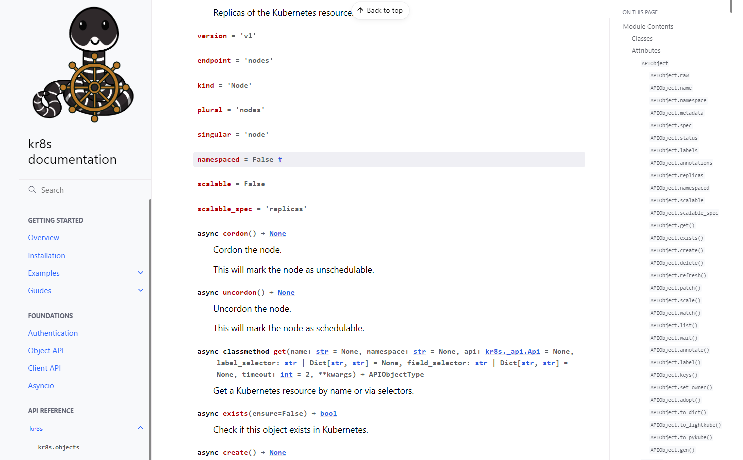
Task: Click the # permalink next to namespaced
Action: pos(280,159)
